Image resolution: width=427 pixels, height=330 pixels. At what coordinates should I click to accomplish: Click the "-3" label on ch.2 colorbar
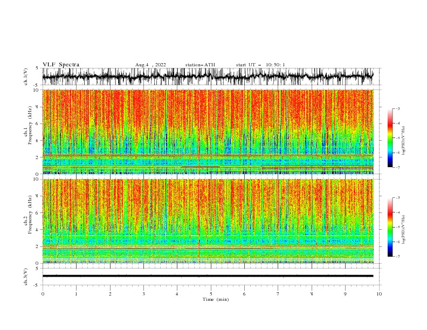pos(397,198)
